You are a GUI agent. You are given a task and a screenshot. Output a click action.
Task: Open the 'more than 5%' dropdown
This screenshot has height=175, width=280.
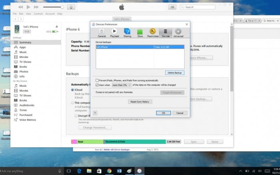(x=122, y=85)
